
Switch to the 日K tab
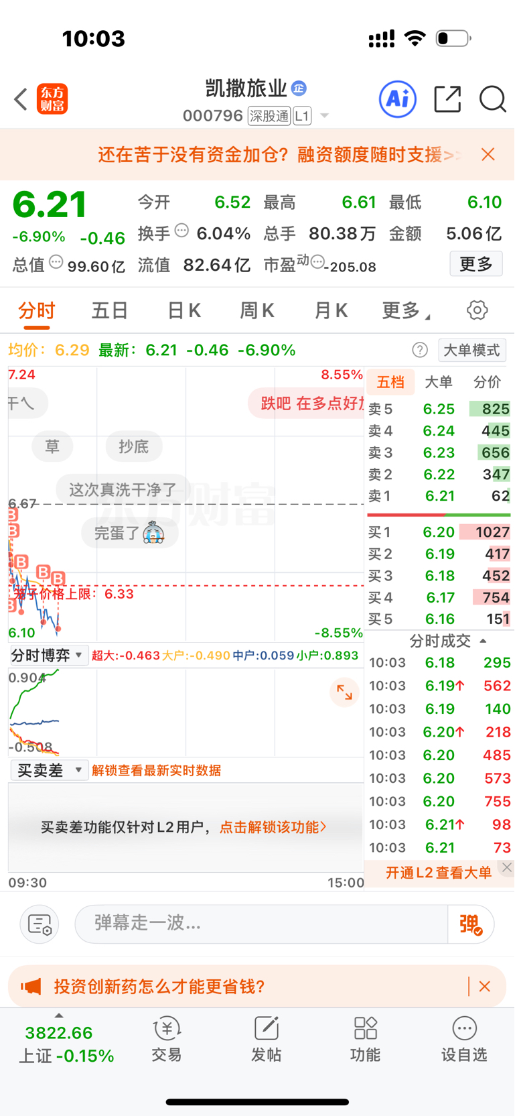(183, 310)
